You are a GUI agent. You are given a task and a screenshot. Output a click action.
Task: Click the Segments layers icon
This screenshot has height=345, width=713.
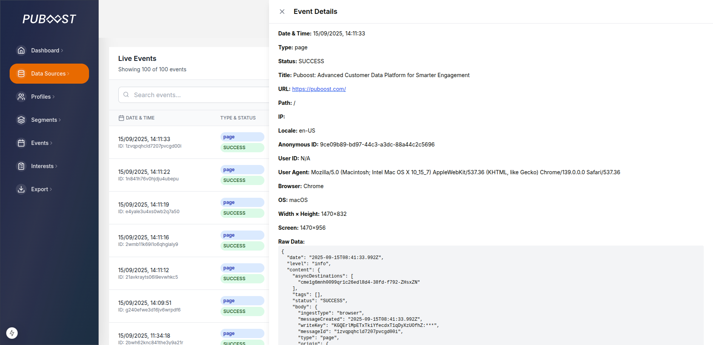[x=21, y=120]
